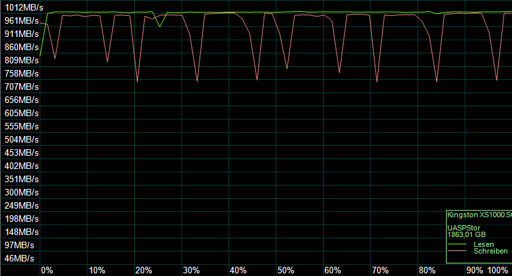Click the 453MB/s axis label
This screenshot has height=276, width=512.
22,153
